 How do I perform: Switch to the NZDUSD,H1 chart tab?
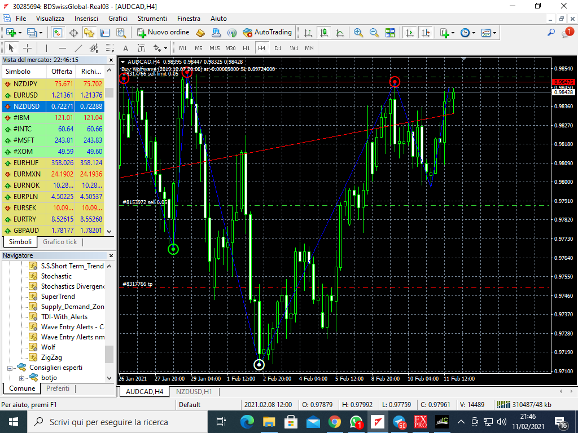pos(194,391)
